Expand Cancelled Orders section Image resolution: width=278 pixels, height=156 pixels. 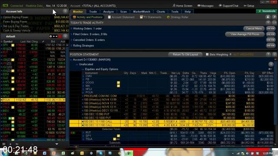(x=72, y=40)
